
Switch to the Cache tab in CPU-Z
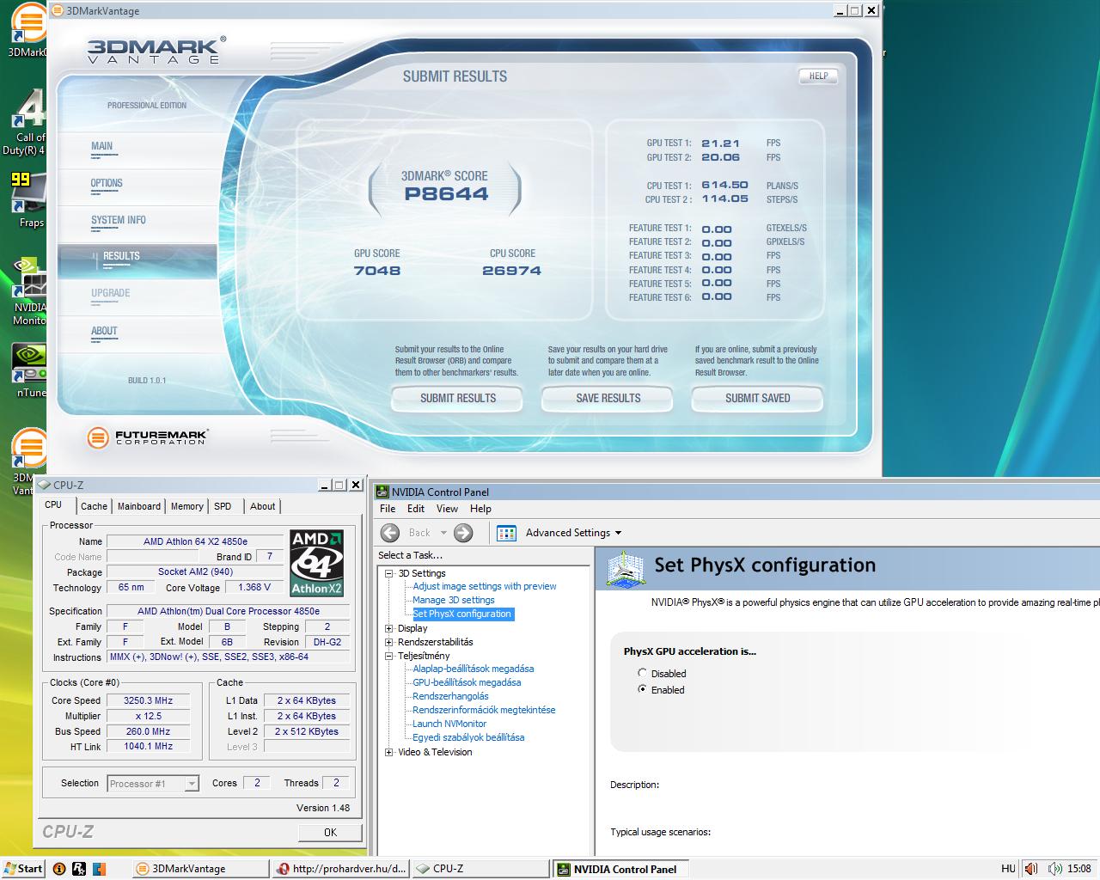click(x=95, y=506)
